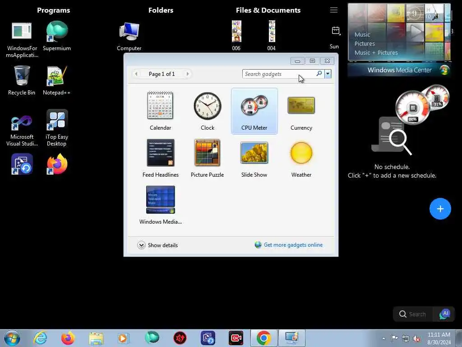The width and height of the screenshot is (462, 347).
Task: Launch Internet Explorer from the taskbar
Action: [40, 338]
